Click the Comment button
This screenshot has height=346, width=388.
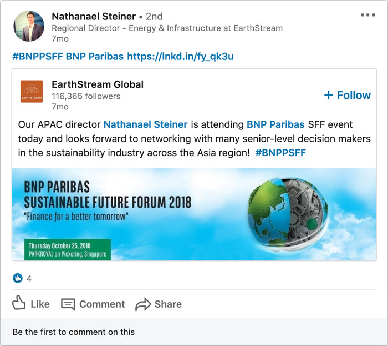point(93,304)
